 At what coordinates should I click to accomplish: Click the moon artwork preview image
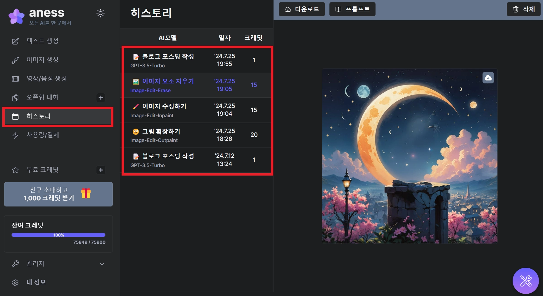(x=410, y=156)
